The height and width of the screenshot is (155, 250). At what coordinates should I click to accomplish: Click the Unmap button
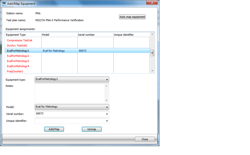click(92, 129)
